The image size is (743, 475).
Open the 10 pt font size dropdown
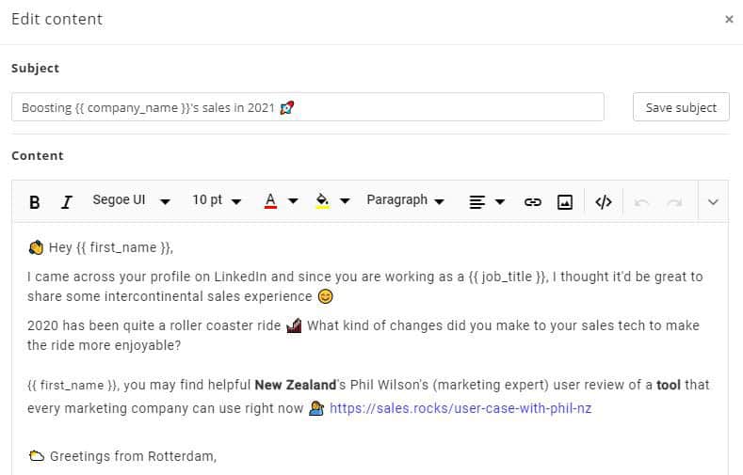tap(217, 200)
